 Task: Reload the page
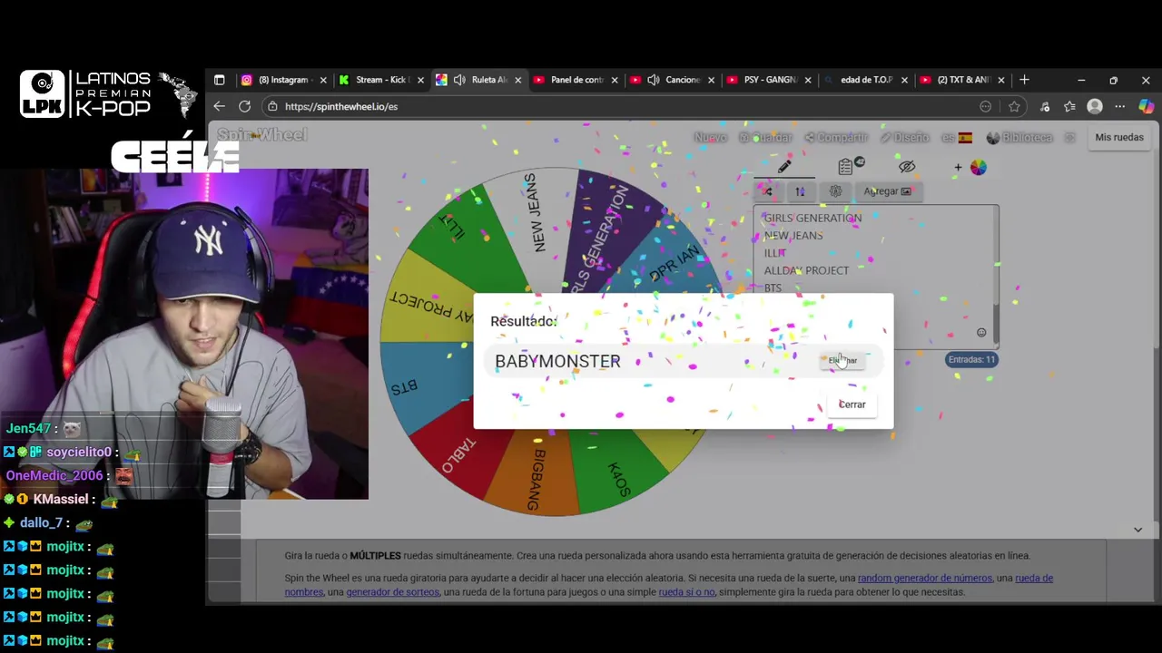(244, 106)
